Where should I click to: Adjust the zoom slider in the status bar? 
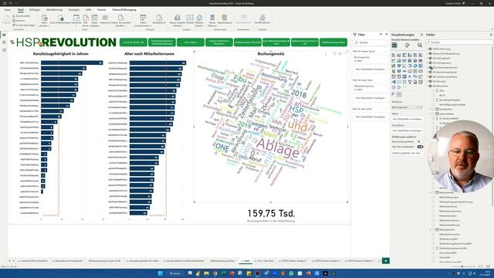click(x=462, y=266)
